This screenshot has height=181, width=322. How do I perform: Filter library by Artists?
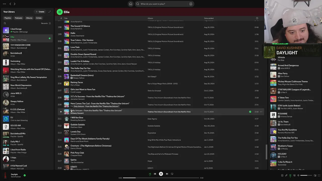click(39, 18)
